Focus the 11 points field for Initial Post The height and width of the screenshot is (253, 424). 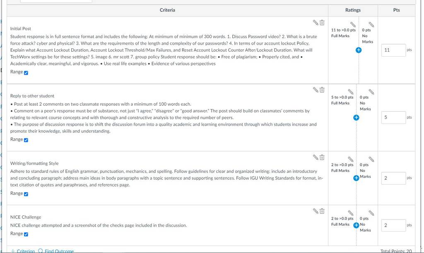(x=393, y=50)
